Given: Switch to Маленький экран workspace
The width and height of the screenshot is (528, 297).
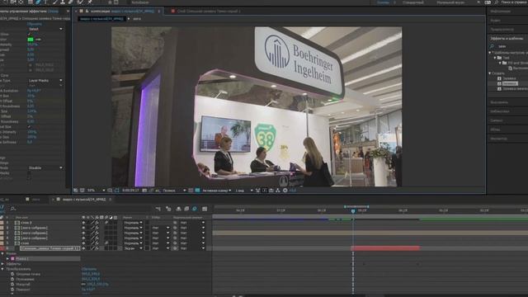Looking at the screenshot, I should tap(450, 2).
